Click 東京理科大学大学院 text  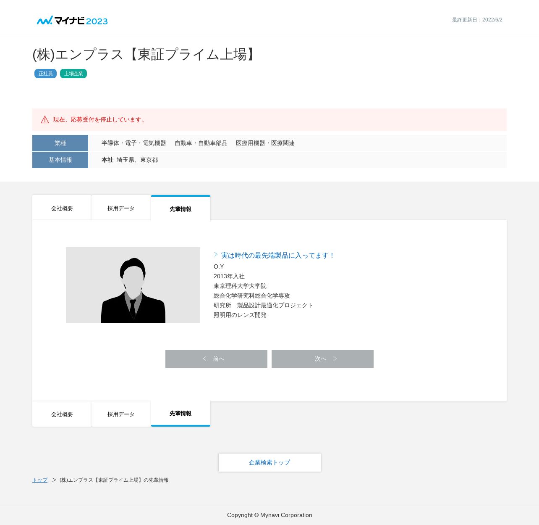(x=240, y=286)
